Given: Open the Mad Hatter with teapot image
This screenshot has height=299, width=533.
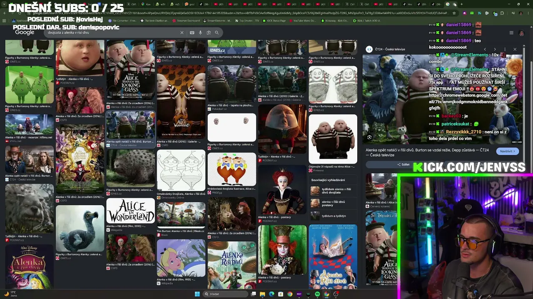Looking at the screenshot, I should click(x=282, y=250).
